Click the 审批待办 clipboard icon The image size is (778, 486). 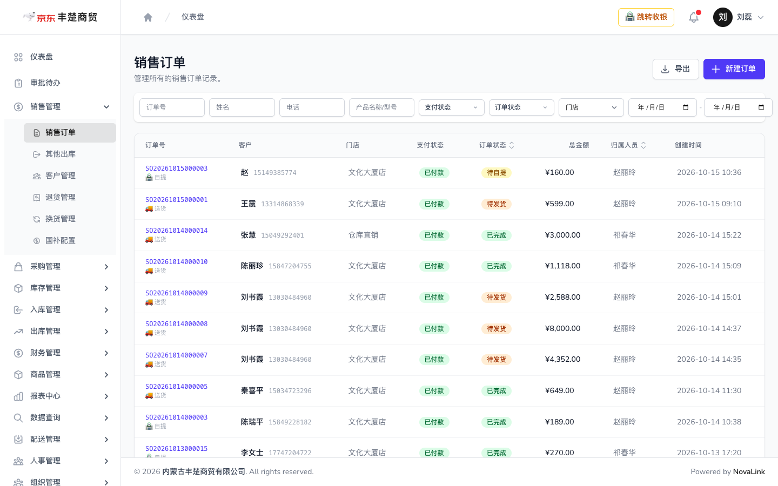pyautogui.click(x=18, y=83)
